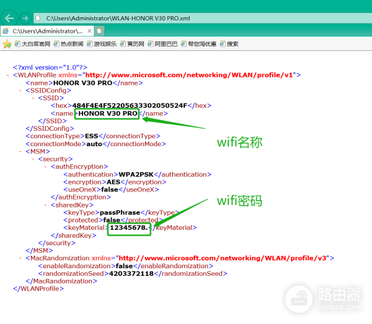Click the useOneX value false
The height and width of the screenshot is (324, 372).
[110, 190]
